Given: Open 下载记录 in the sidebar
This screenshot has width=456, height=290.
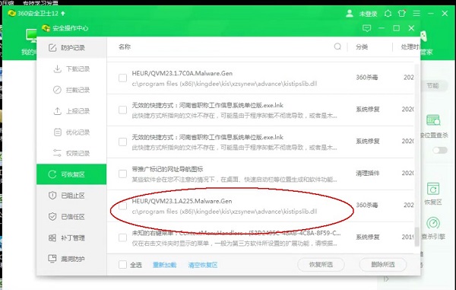Looking at the screenshot, I should [71, 69].
